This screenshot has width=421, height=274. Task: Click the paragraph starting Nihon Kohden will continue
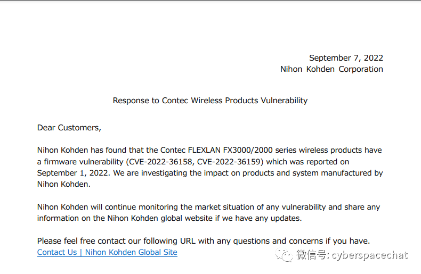click(x=208, y=213)
